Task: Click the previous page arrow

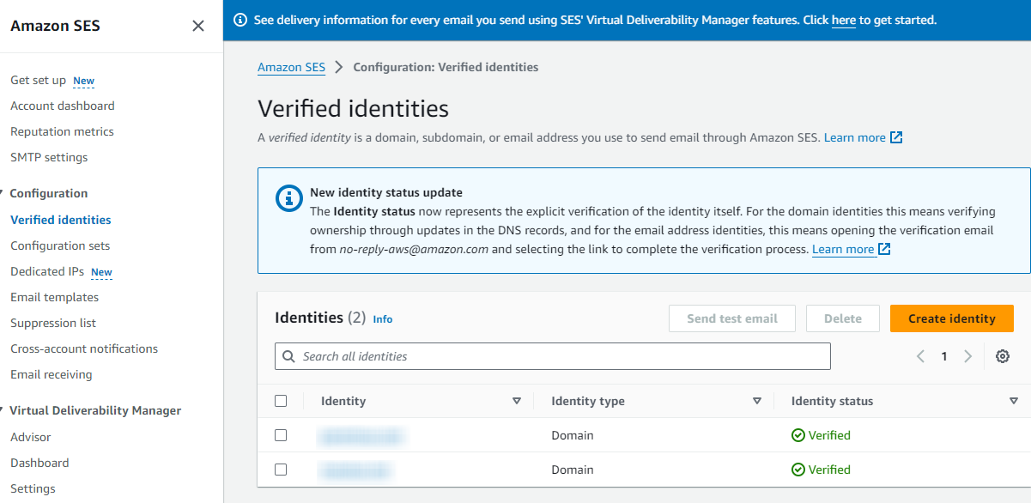Action: (x=920, y=355)
